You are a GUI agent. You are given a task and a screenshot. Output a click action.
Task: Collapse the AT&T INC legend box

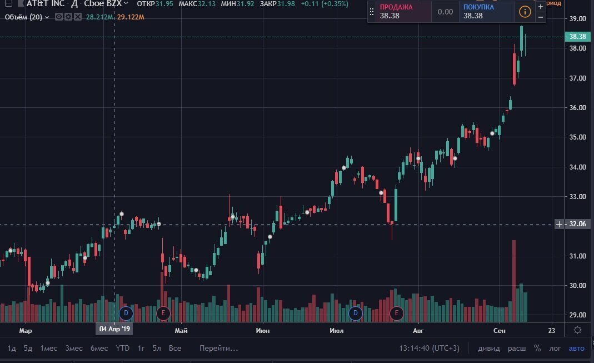tap(8, 4)
